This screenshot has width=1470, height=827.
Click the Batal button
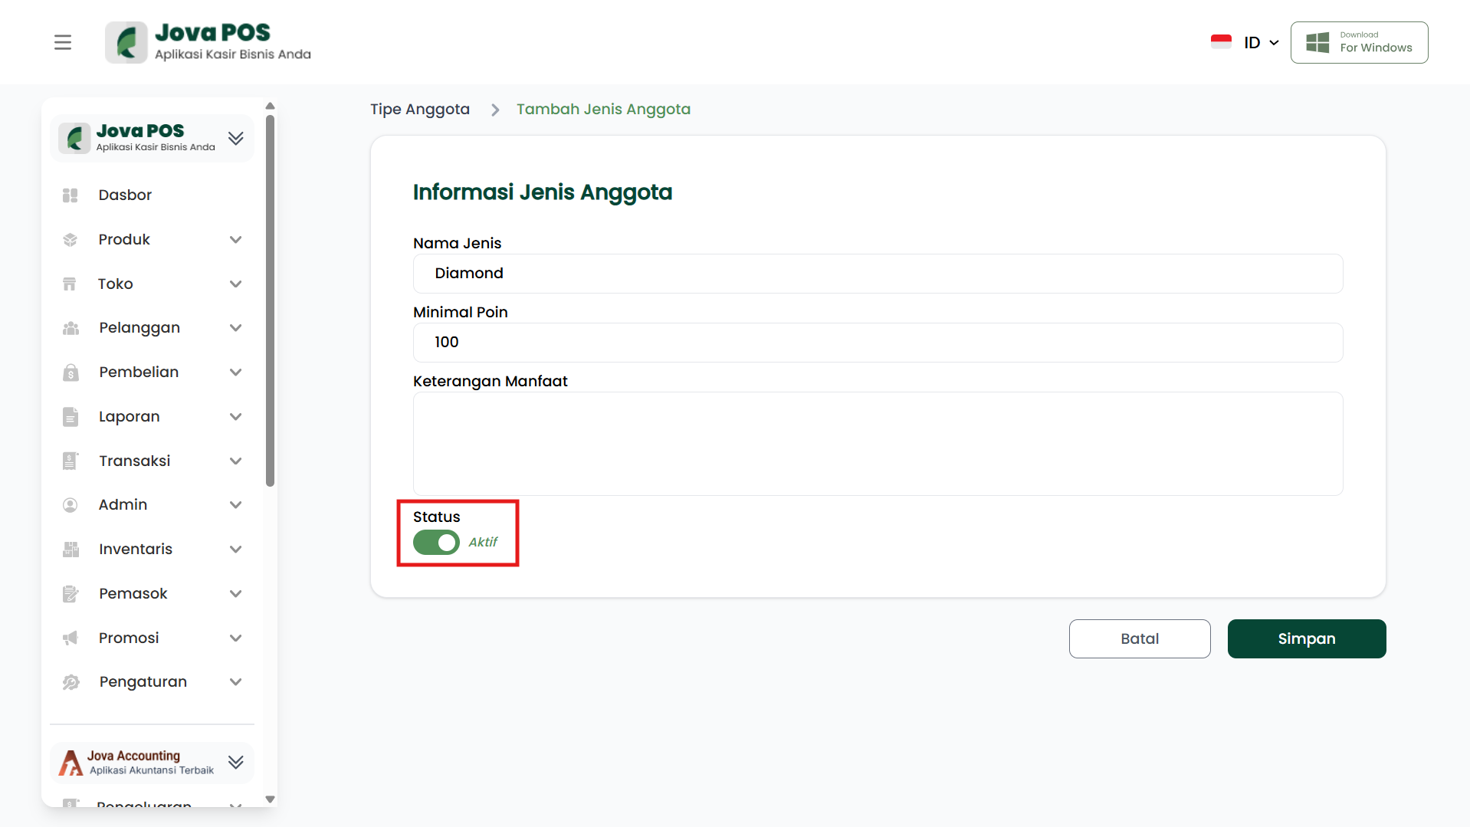(x=1139, y=638)
